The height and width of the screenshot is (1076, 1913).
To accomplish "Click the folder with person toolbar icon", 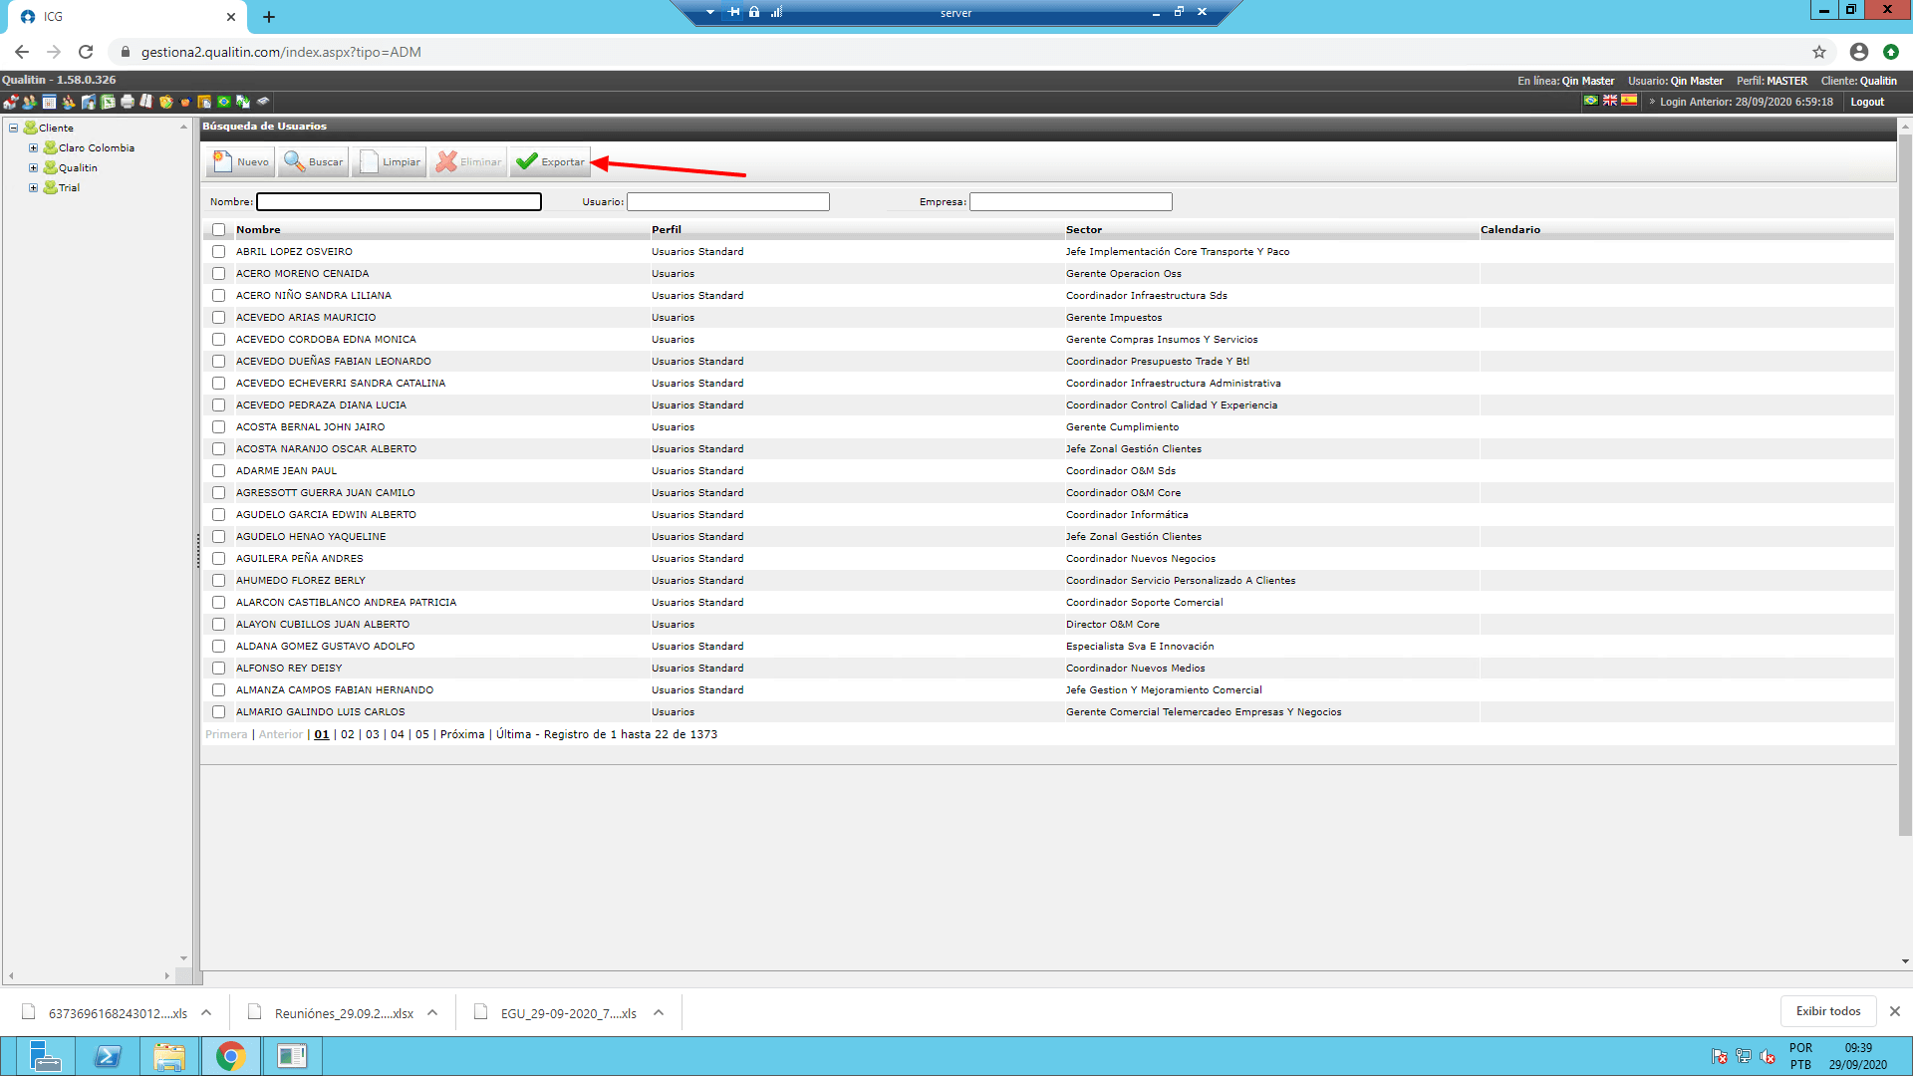I will click(x=89, y=102).
